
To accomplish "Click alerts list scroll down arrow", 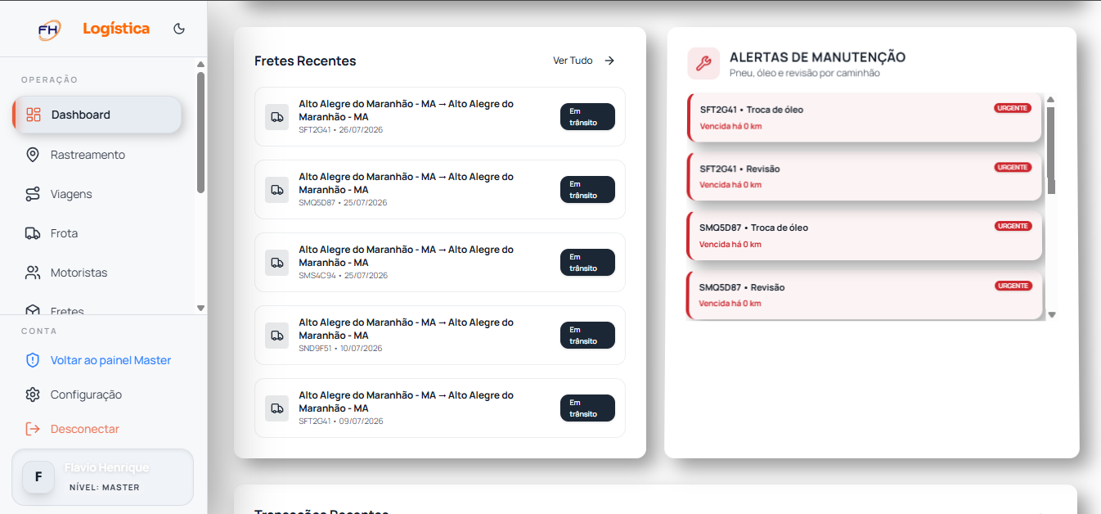I will 1051,314.
